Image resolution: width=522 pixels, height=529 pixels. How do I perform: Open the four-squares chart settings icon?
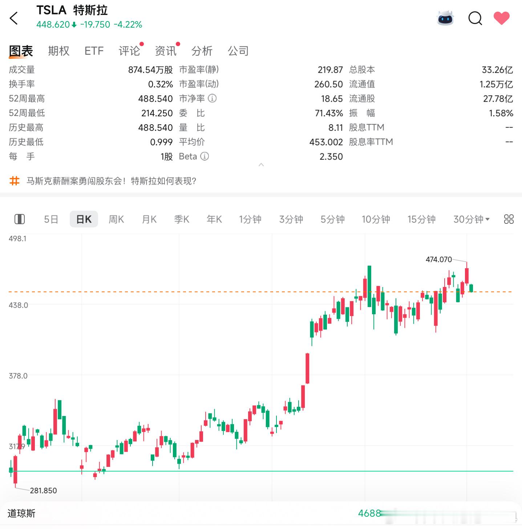(509, 219)
